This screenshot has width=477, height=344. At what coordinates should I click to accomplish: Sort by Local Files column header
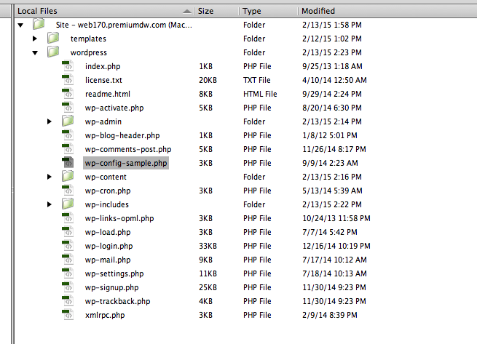pyautogui.click(x=105, y=11)
